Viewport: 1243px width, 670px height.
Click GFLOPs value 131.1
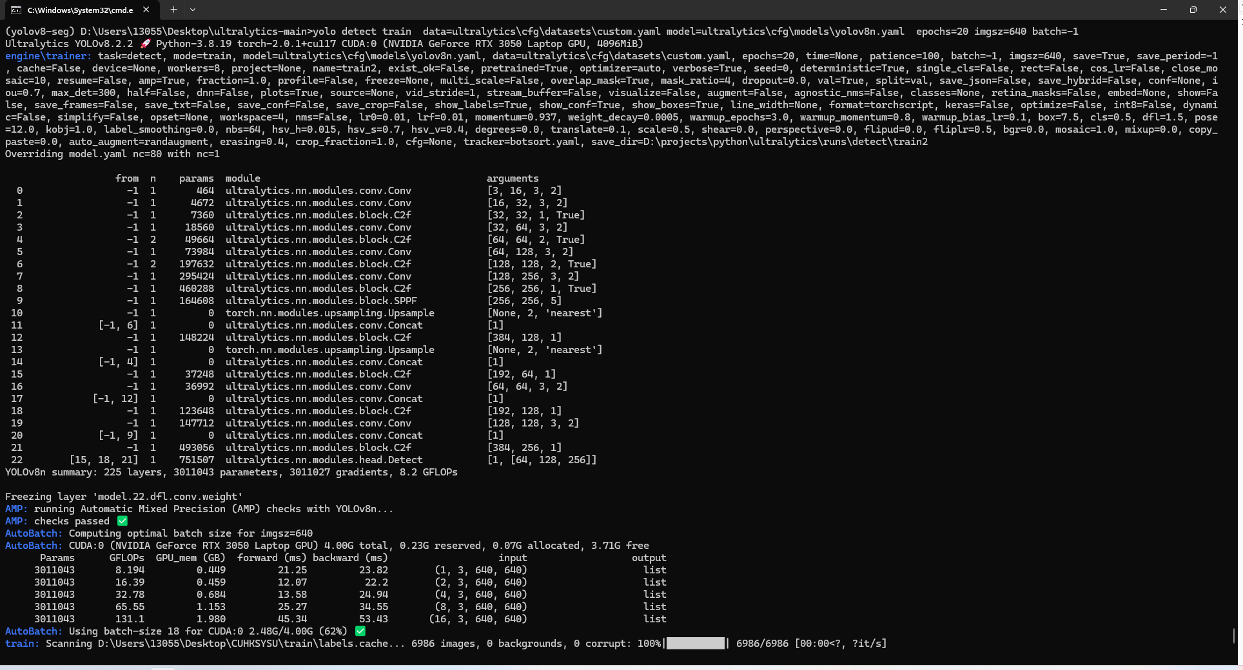tap(130, 619)
